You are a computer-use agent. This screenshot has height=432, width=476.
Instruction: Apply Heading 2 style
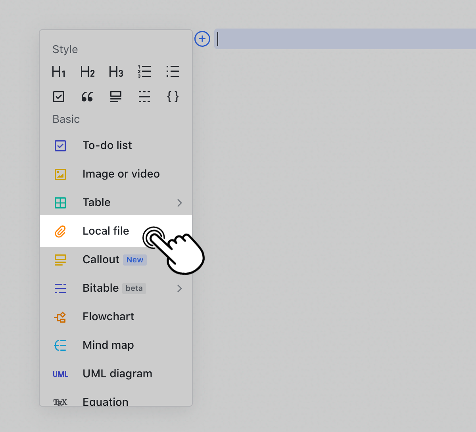click(x=87, y=72)
